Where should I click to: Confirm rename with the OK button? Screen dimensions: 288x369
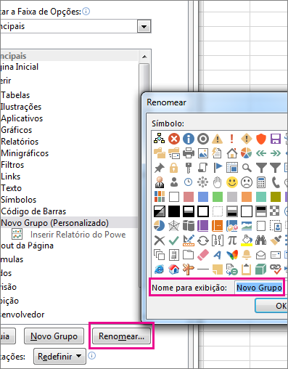(272, 306)
